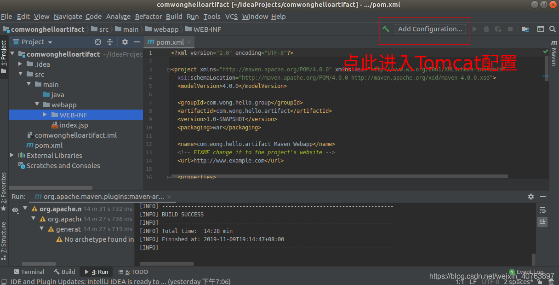Close the pom.xml editor tab
559x285 pixels.
click(x=189, y=42)
